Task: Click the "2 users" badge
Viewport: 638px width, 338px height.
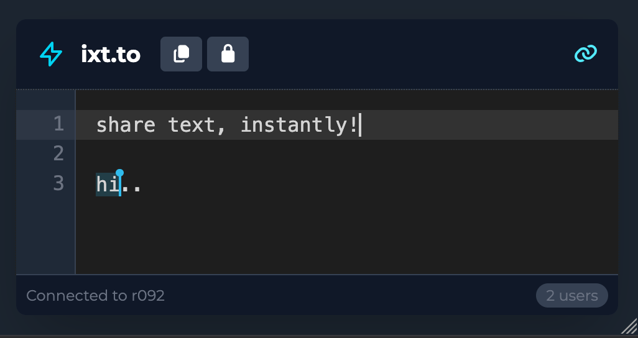Action: (x=571, y=296)
